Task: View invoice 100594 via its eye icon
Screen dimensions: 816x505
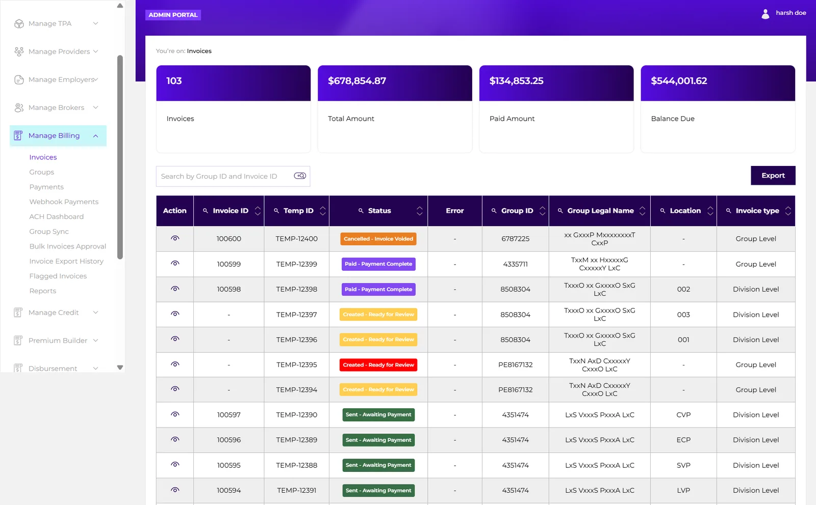Action: coord(175,490)
